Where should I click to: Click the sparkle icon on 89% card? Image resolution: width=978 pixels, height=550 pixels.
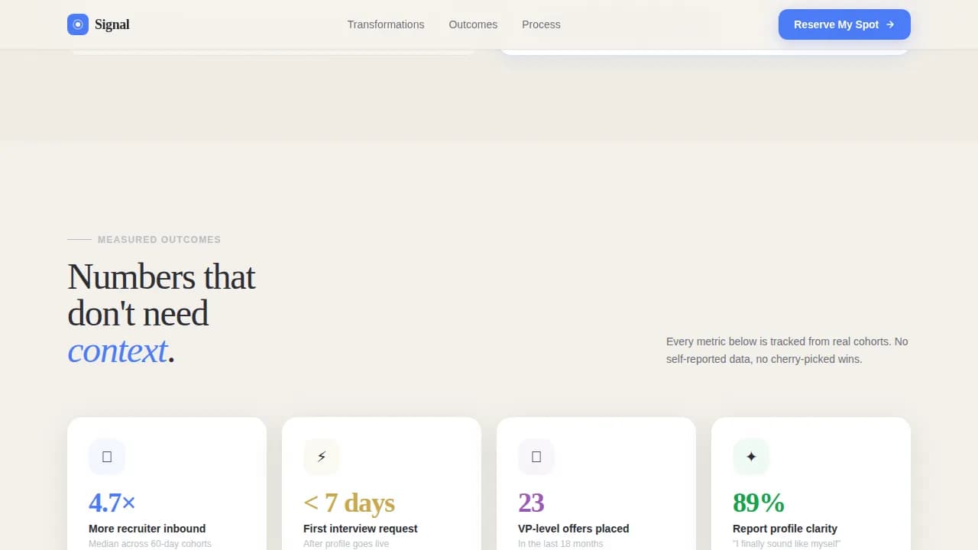pyautogui.click(x=751, y=457)
